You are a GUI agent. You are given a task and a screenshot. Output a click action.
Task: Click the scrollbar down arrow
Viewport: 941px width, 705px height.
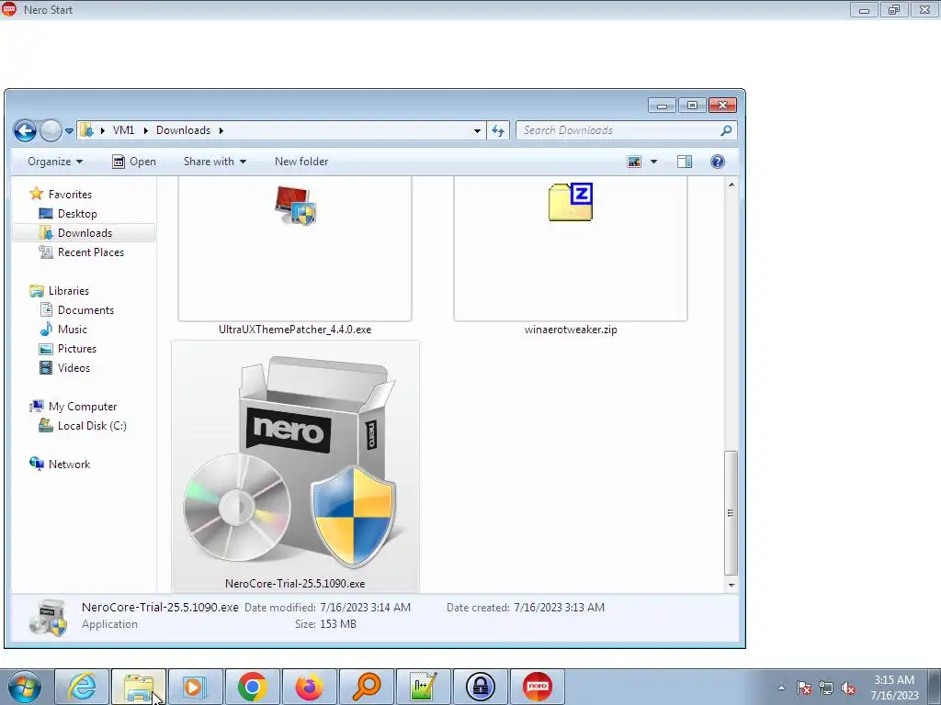coord(731,585)
